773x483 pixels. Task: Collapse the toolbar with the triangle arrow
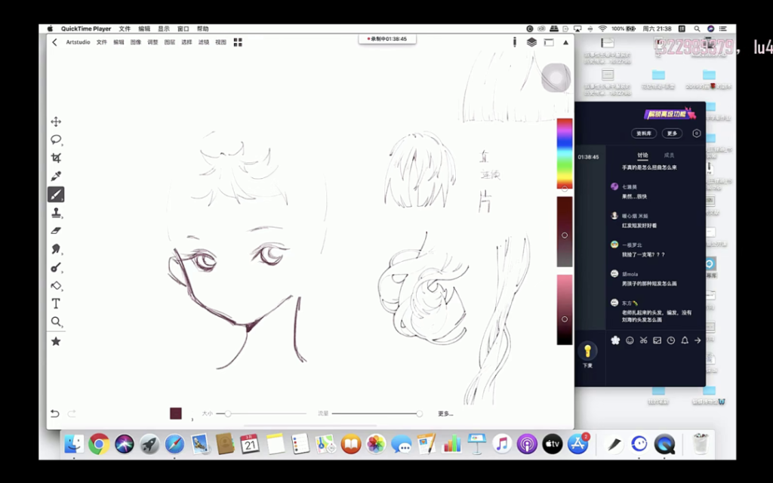pos(565,42)
